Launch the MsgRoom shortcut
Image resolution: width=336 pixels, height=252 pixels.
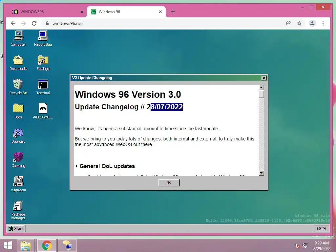click(18, 184)
